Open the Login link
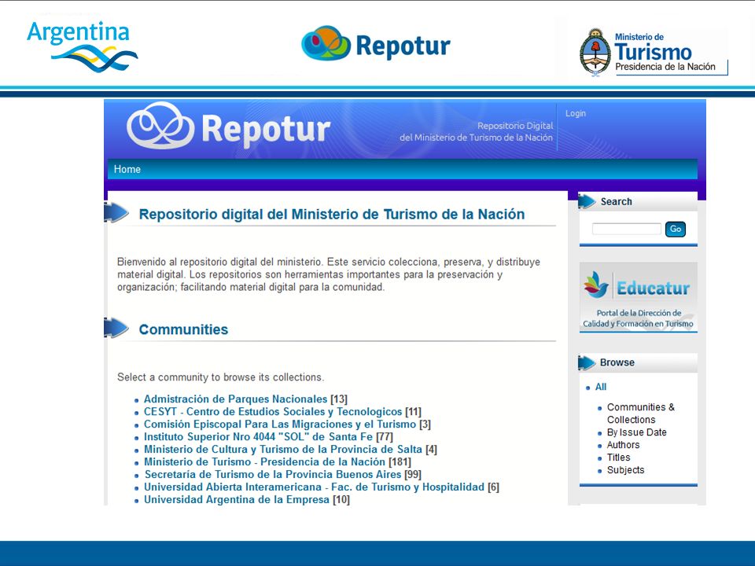 pyautogui.click(x=576, y=113)
